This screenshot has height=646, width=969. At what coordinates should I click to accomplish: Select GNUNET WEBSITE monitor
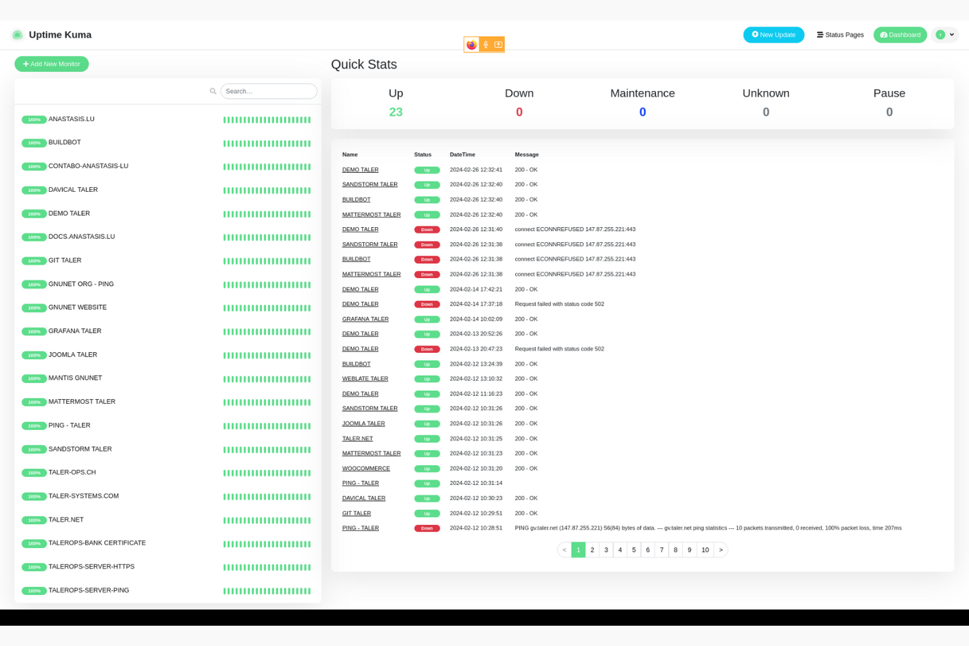(168, 308)
